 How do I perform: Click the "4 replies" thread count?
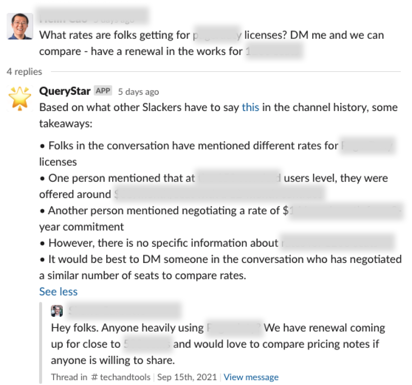pos(24,72)
